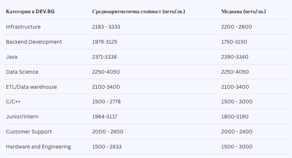Click the 'Средноаритметична стойност' column header
The width and height of the screenshot is (292, 158).
(138, 11)
